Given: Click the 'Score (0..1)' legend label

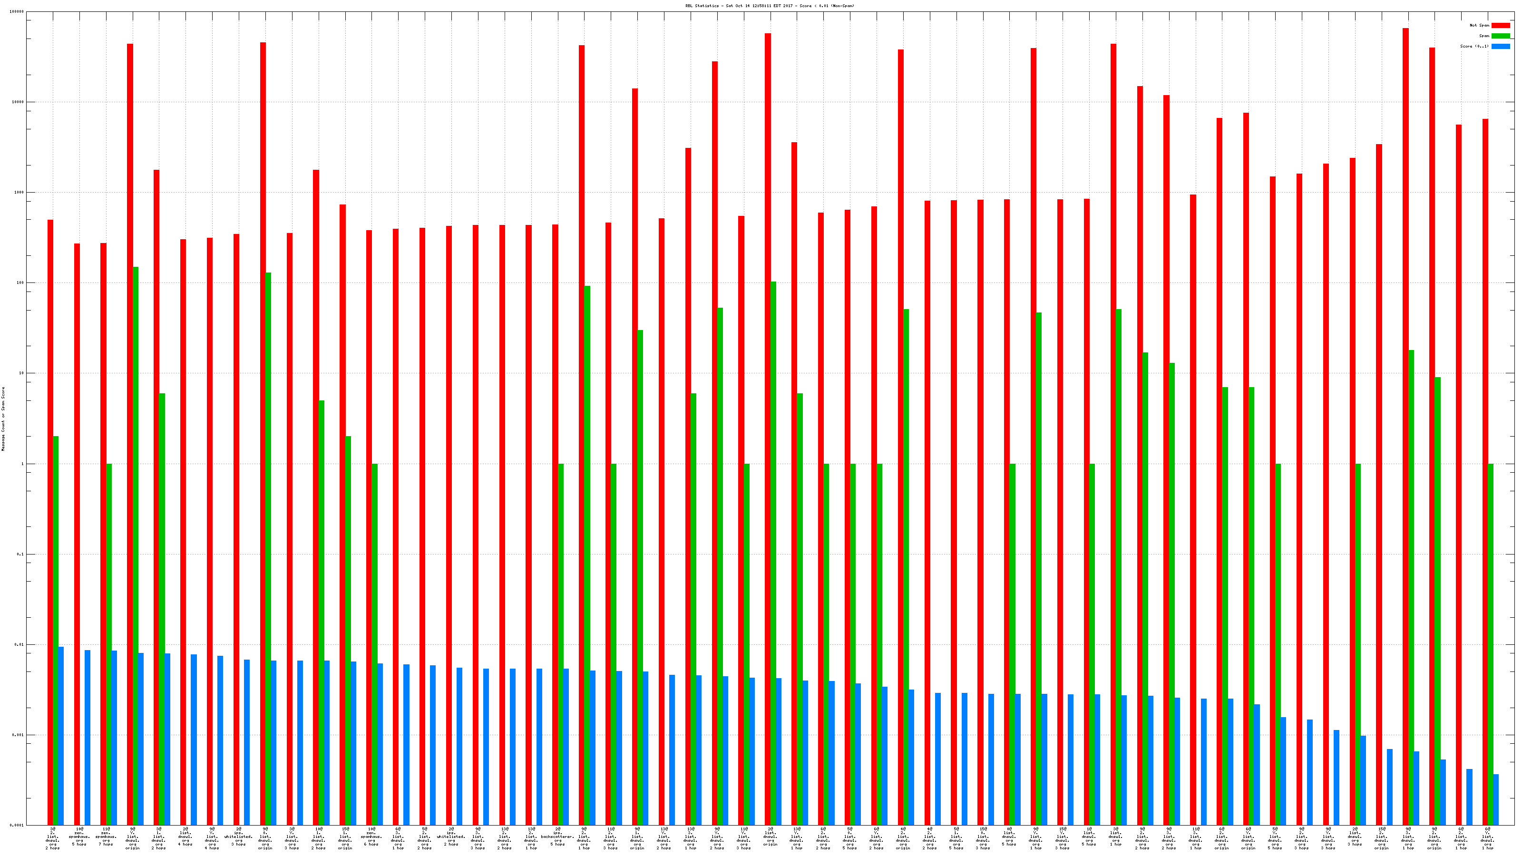Looking at the screenshot, I should click(1474, 46).
